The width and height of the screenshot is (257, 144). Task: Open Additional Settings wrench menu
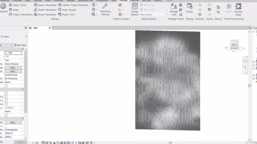point(105,10)
